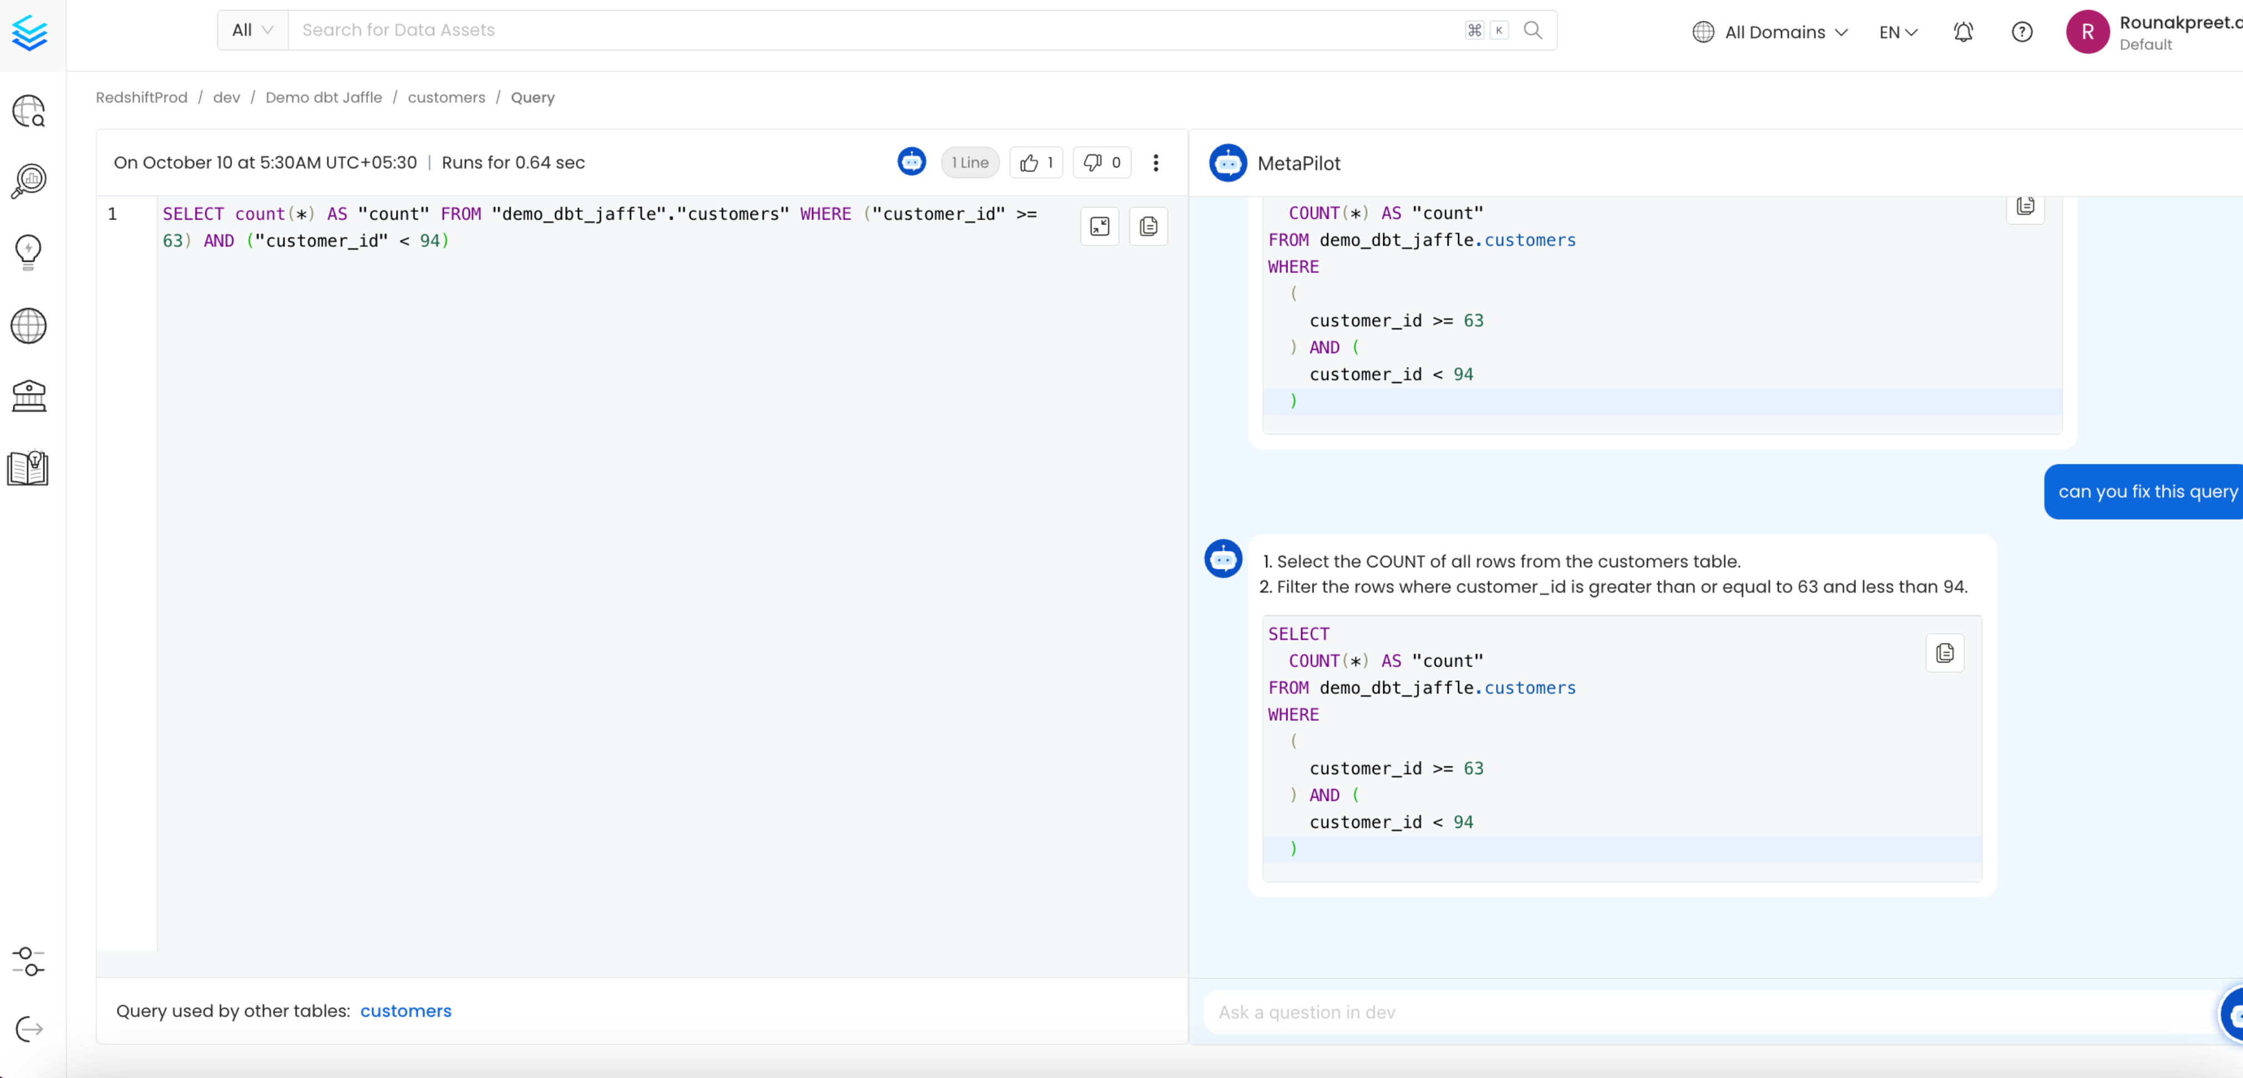Click the logout arrow icon at sidebar bottom

29,1028
